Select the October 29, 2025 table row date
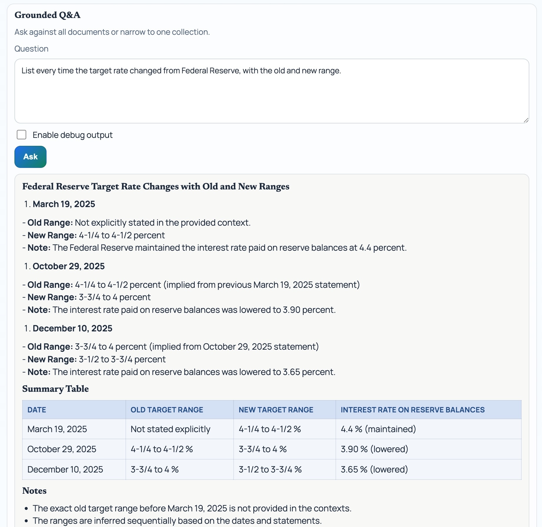542x527 pixels. coord(62,449)
